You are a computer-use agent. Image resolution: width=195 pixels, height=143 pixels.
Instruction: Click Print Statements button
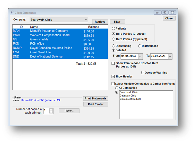(96, 98)
